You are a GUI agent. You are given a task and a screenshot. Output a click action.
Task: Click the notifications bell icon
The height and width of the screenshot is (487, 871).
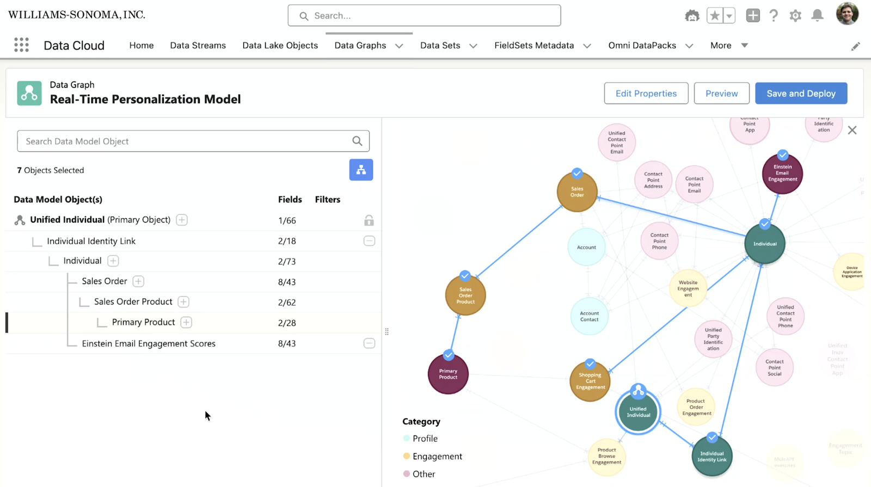pyautogui.click(x=817, y=15)
